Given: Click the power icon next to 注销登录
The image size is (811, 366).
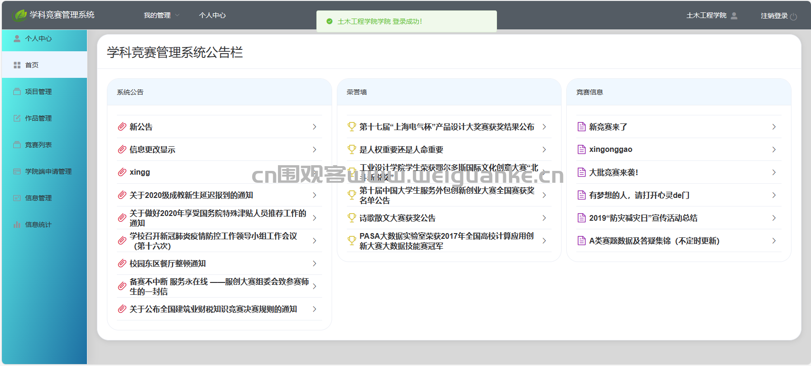Looking at the screenshot, I should pyautogui.click(x=793, y=17).
